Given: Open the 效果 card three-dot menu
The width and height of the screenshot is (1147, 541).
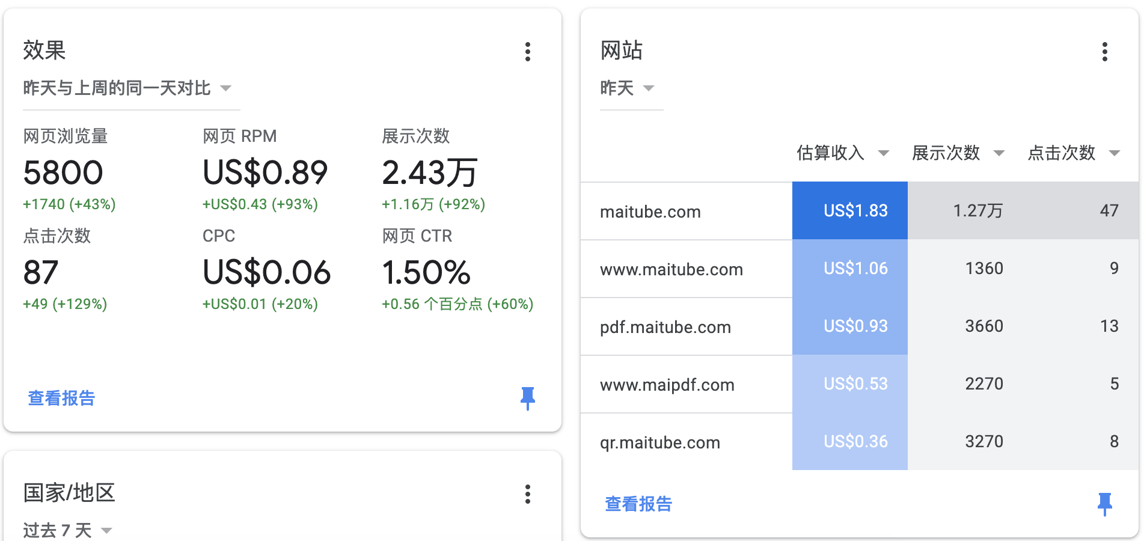Looking at the screenshot, I should 528,52.
